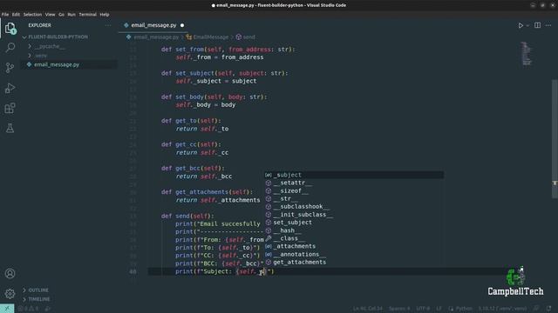Open the Explorer view in activity bar
This screenshot has width=558, height=313.
[x=10, y=28]
